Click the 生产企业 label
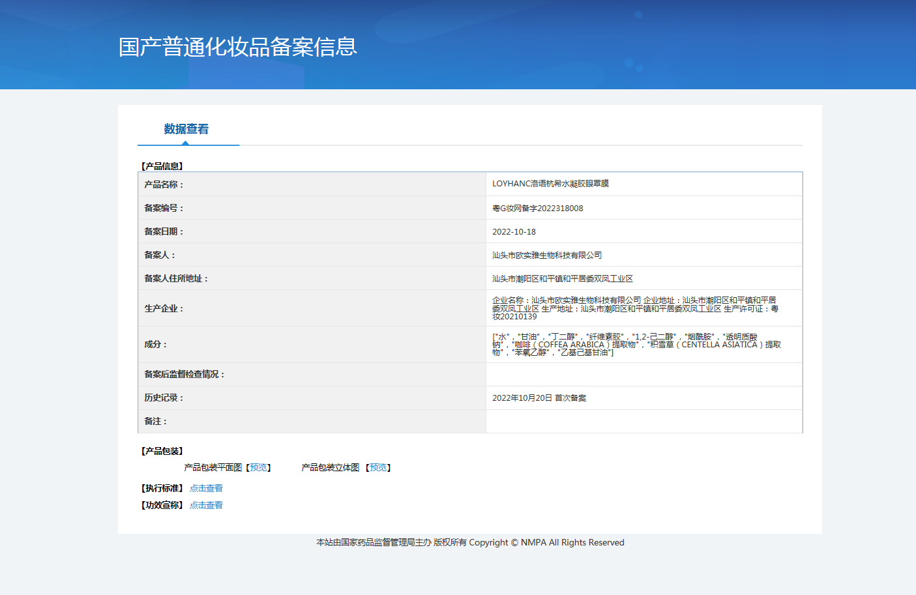Viewport: 916px width, 595px height. 164,308
